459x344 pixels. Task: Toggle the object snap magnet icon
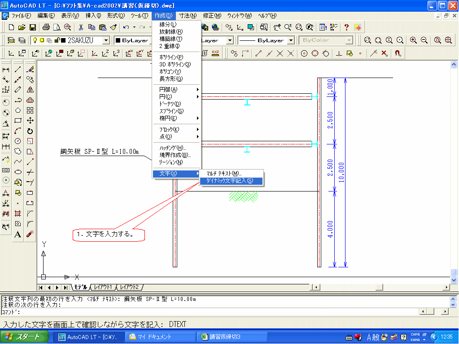[398, 53]
